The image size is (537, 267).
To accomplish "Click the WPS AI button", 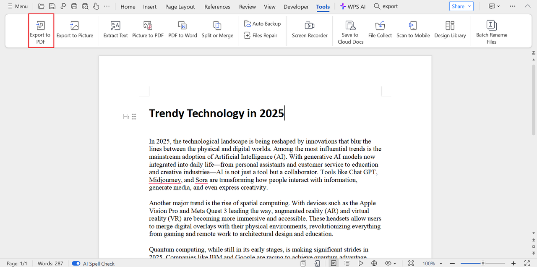I will coord(353,6).
